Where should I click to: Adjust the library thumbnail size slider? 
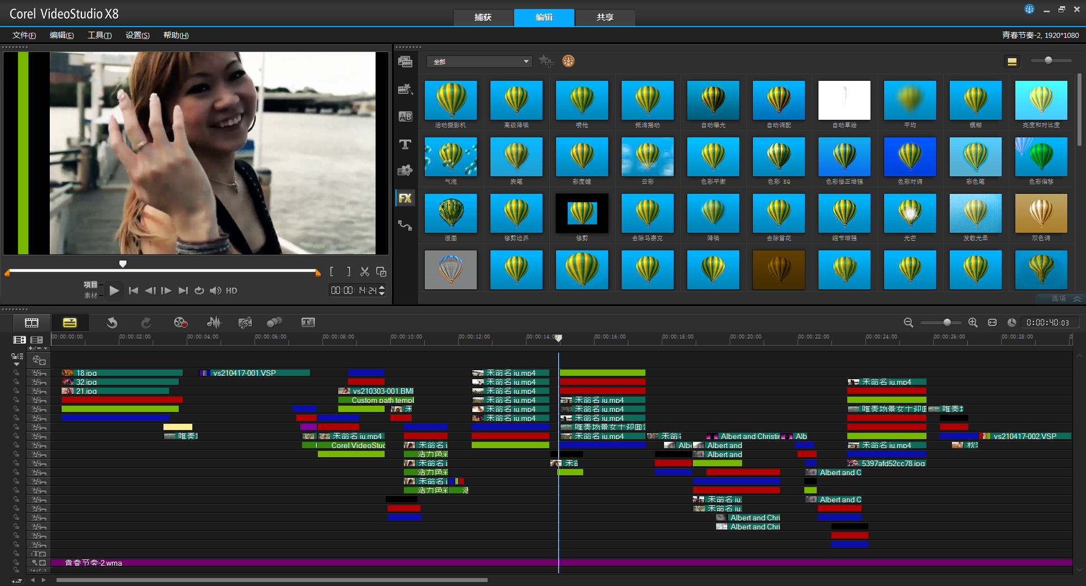click(x=1048, y=60)
